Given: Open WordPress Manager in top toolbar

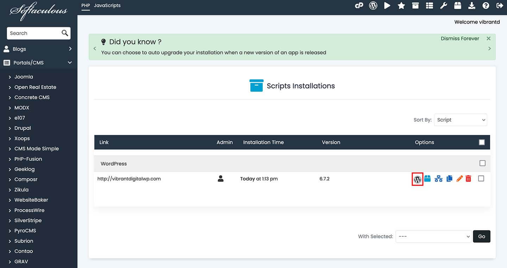Looking at the screenshot, I should tap(373, 5).
